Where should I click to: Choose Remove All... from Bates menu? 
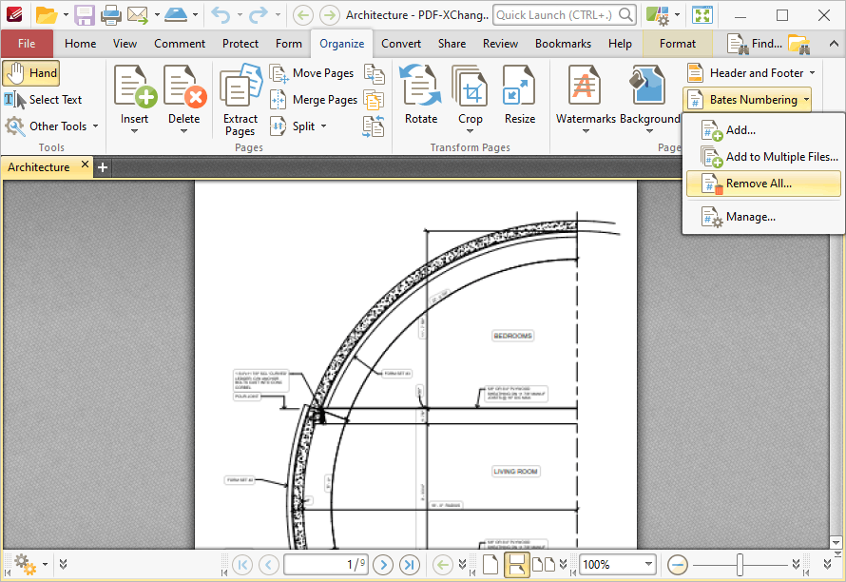(x=758, y=184)
